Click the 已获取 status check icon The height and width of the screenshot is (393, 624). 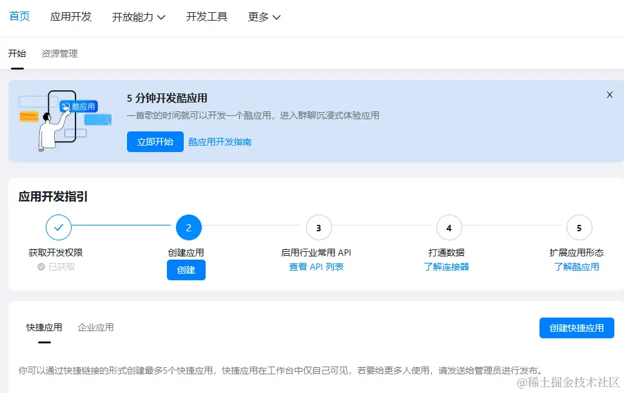(x=41, y=267)
